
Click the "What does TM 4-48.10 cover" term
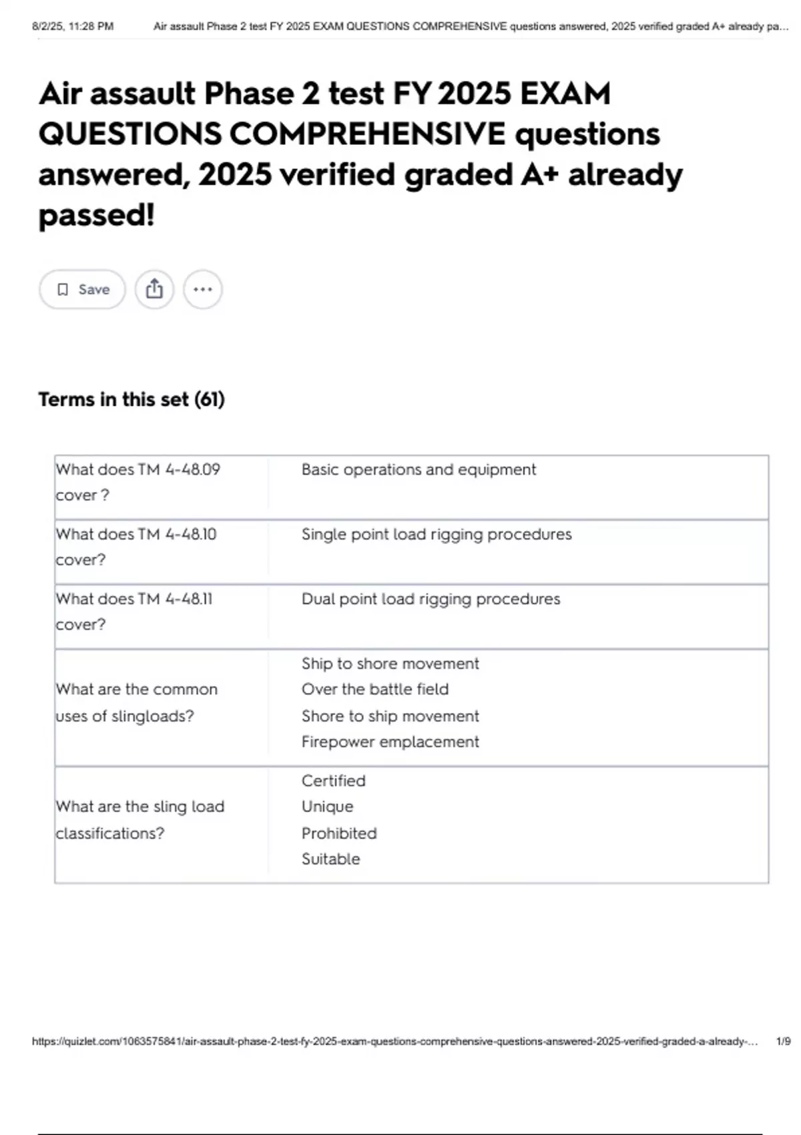click(x=136, y=547)
